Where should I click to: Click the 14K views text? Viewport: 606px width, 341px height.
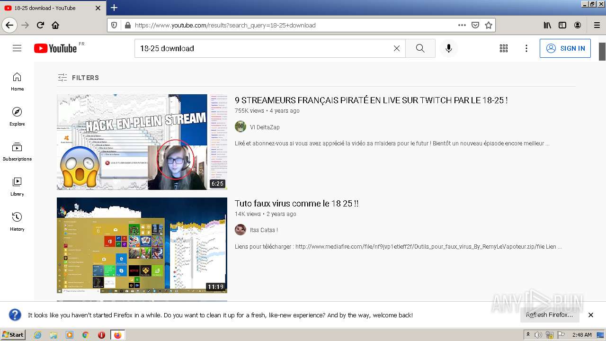pos(248,214)
